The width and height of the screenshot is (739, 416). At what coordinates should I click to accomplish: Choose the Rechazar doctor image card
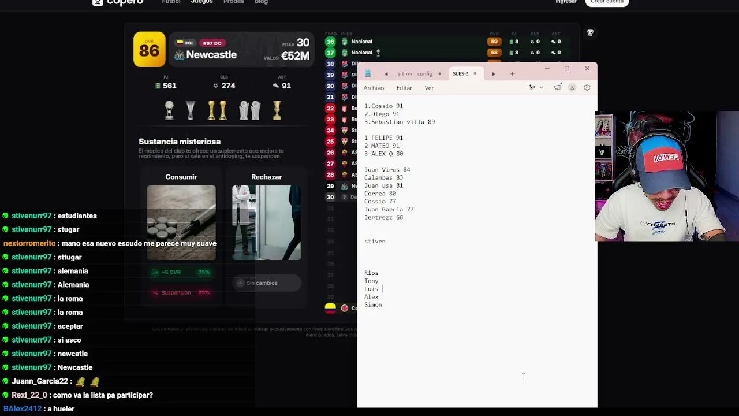[x=266, y=222]
